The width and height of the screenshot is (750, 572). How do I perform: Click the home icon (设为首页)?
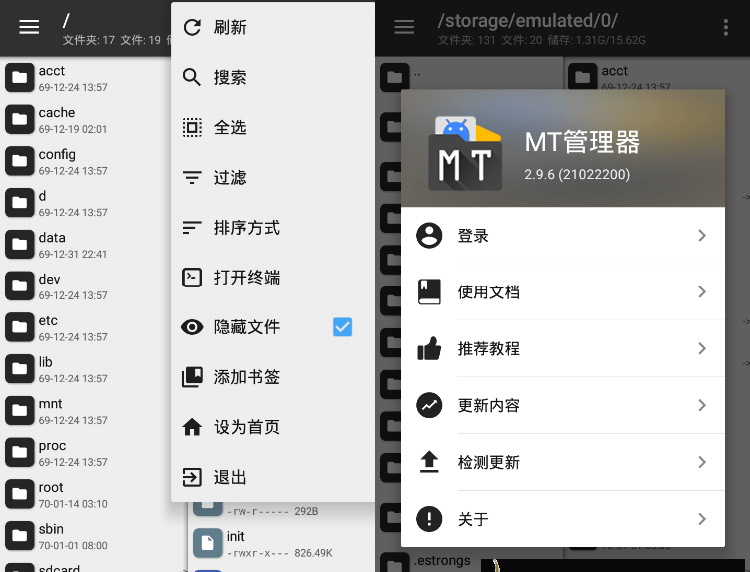[192, 427]
